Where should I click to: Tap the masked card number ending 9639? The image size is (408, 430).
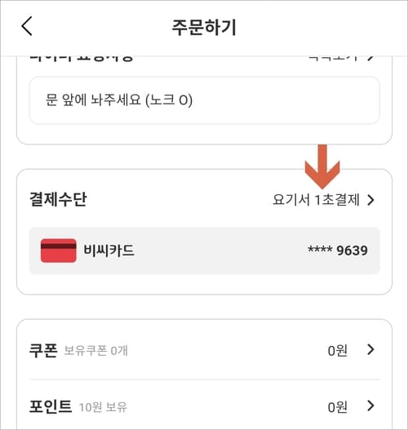pyautogui.click(x=338, y=250)
